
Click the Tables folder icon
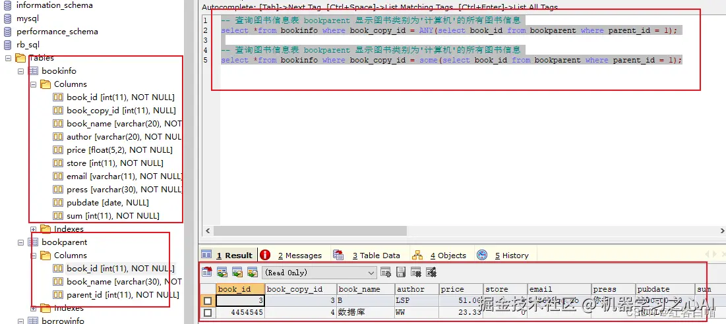(20, 58)
